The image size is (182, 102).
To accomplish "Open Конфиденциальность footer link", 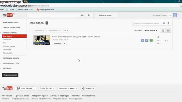I will (x=20, y=99).
